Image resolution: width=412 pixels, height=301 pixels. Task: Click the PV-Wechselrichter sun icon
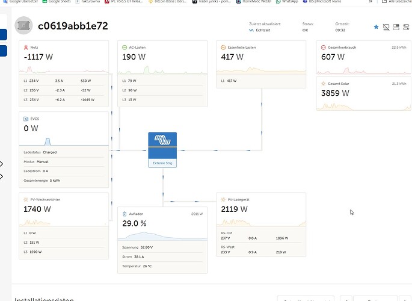(x=26, y=199)
